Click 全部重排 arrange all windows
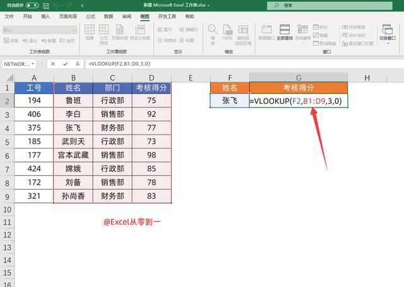This screenshot has height=287, width=404. pyautogui.click(x=285, y=32)
